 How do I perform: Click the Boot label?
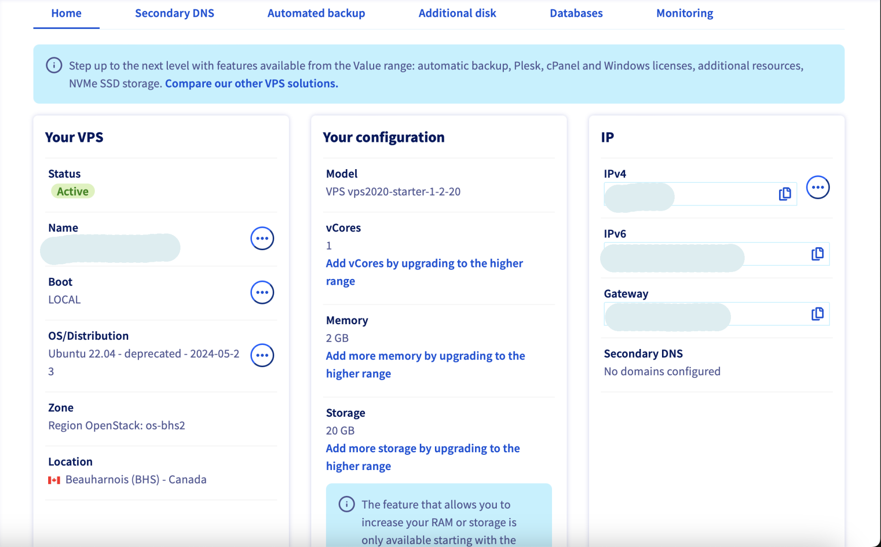click(60, 282)
